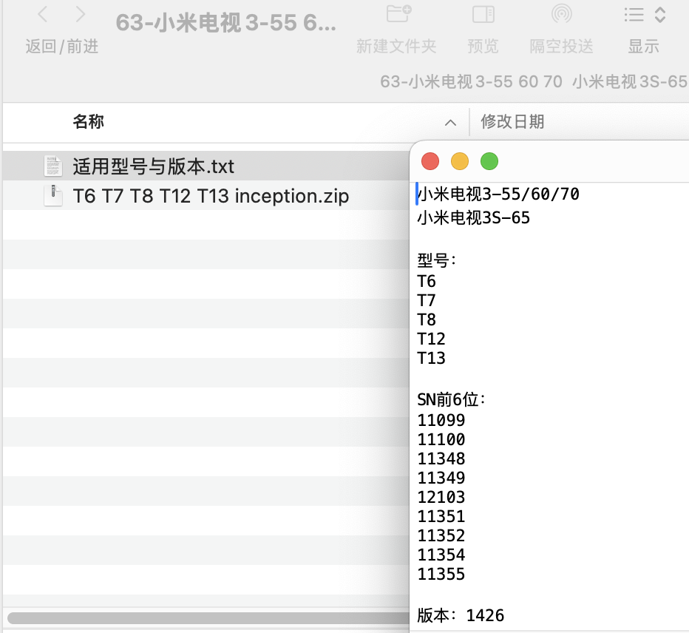The width and height of the screenshot is (689, 633).
Task: Open the list view display switcher
Action: [645, 15]
